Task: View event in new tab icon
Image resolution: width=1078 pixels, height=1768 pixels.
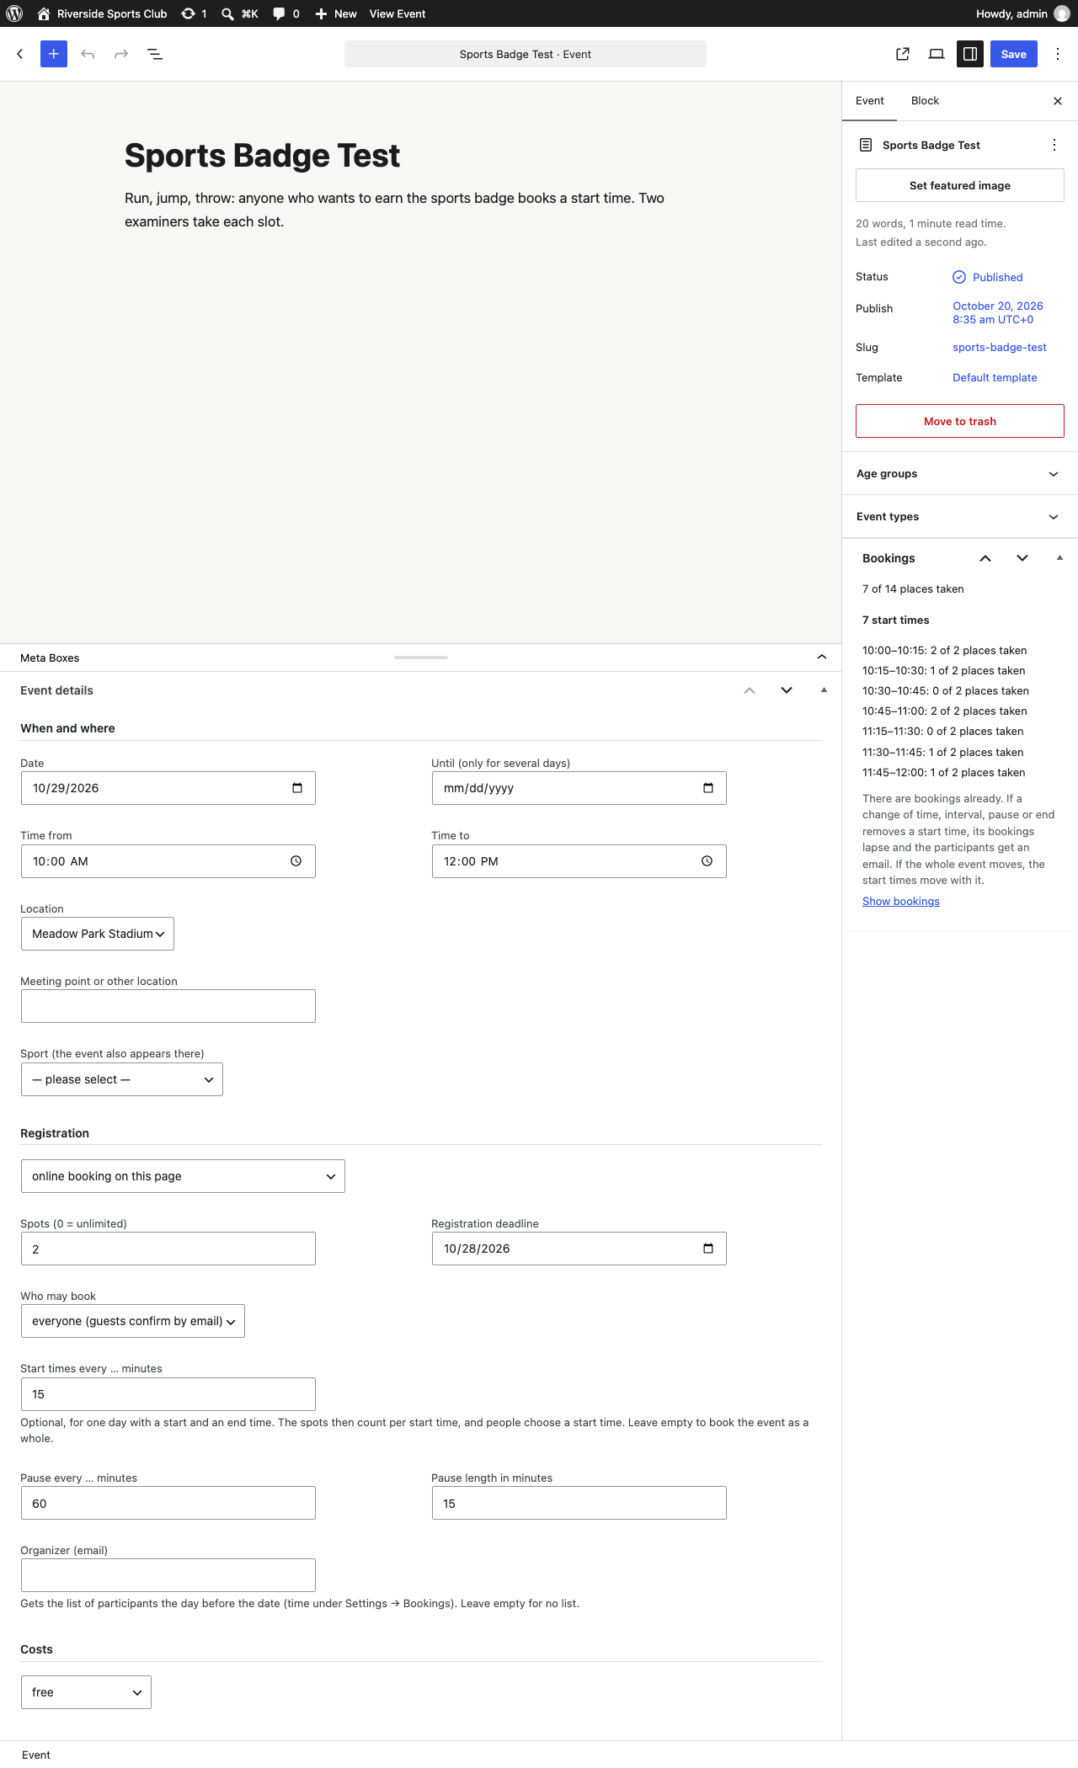Action: click(903, 54)
